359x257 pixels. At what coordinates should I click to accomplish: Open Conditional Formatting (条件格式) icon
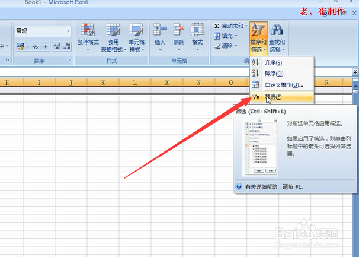(x=88, y=30)
